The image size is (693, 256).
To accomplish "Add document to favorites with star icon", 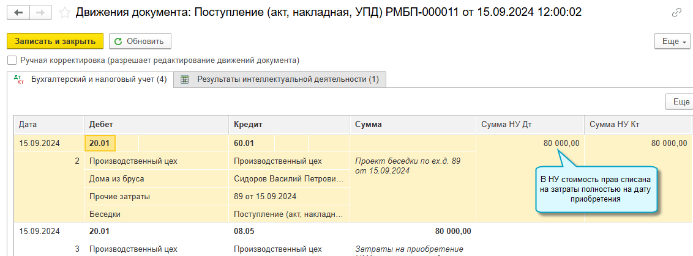I will 64,12.
